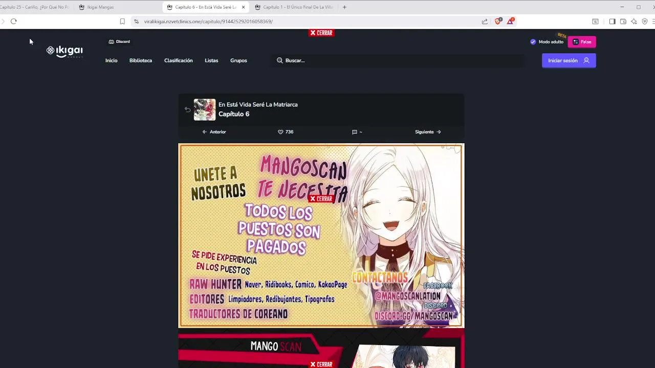Click the Iniciar sesión button
655x368 pixels.
[x=569, y=60]
